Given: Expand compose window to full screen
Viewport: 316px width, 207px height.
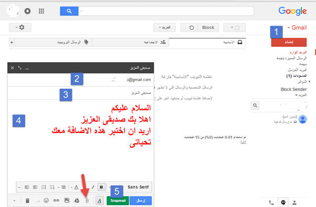Looking at the screenshot, I should 20,68.
